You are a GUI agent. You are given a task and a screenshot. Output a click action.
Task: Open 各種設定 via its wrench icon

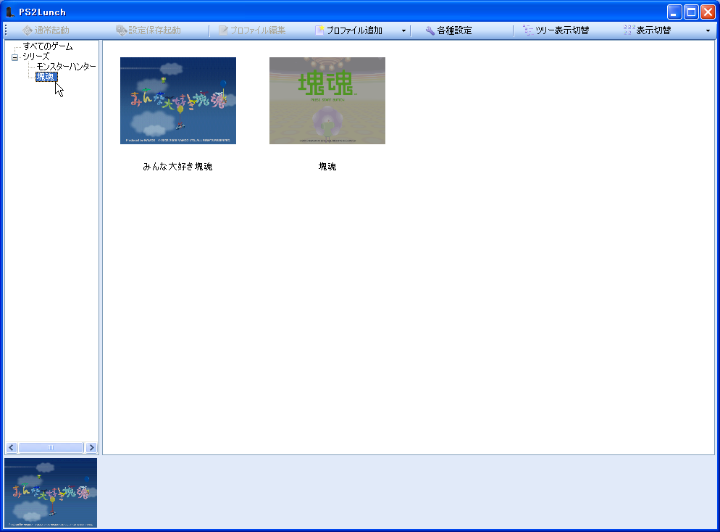pyautogui.click(x=430, y=30)
